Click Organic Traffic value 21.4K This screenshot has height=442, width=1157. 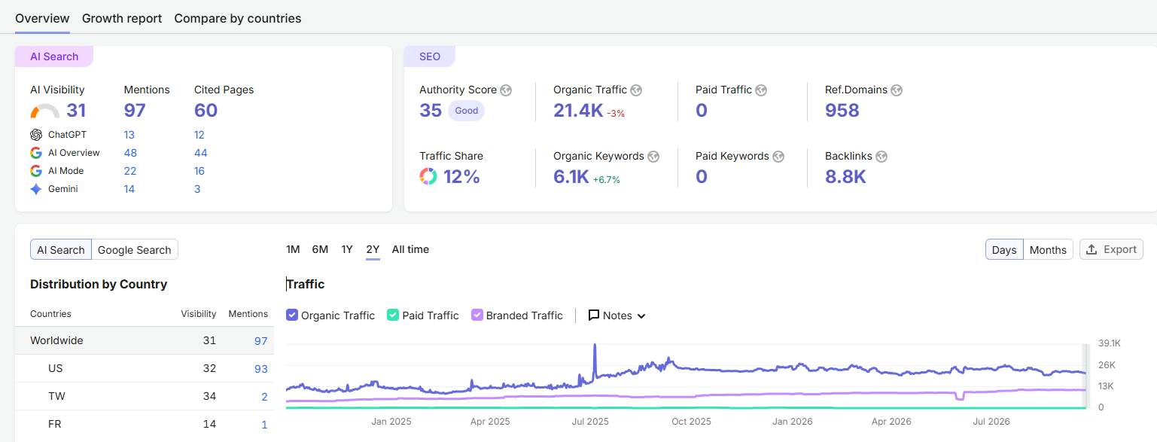[578, 111]
